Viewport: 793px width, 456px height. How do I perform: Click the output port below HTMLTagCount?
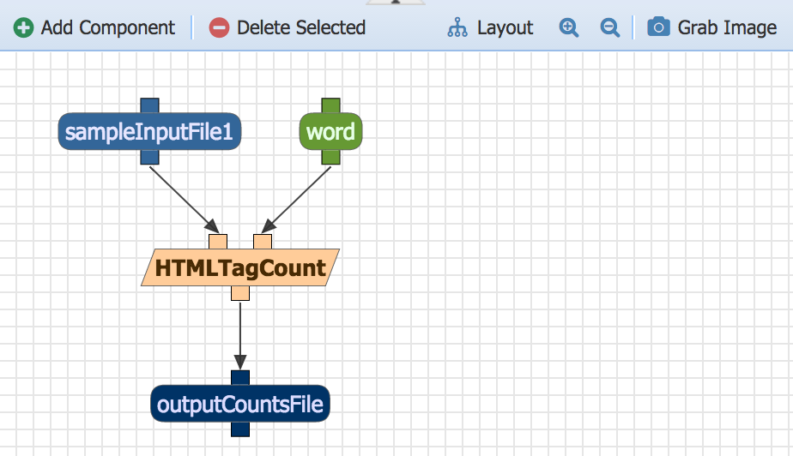pyautogui.click(x=240, y=293)
